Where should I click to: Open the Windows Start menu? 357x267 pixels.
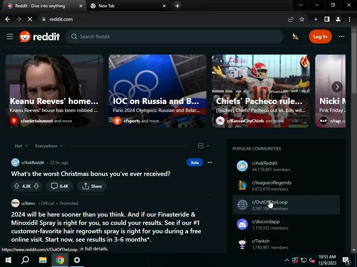[x=8, y=260]
